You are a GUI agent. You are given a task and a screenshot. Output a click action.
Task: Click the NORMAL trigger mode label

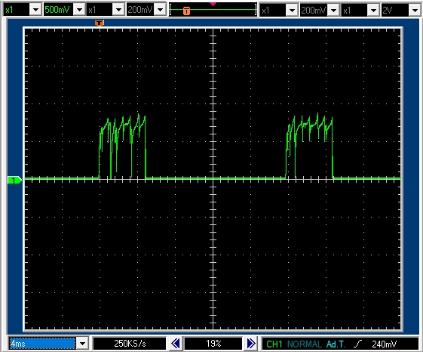[305, 344]
